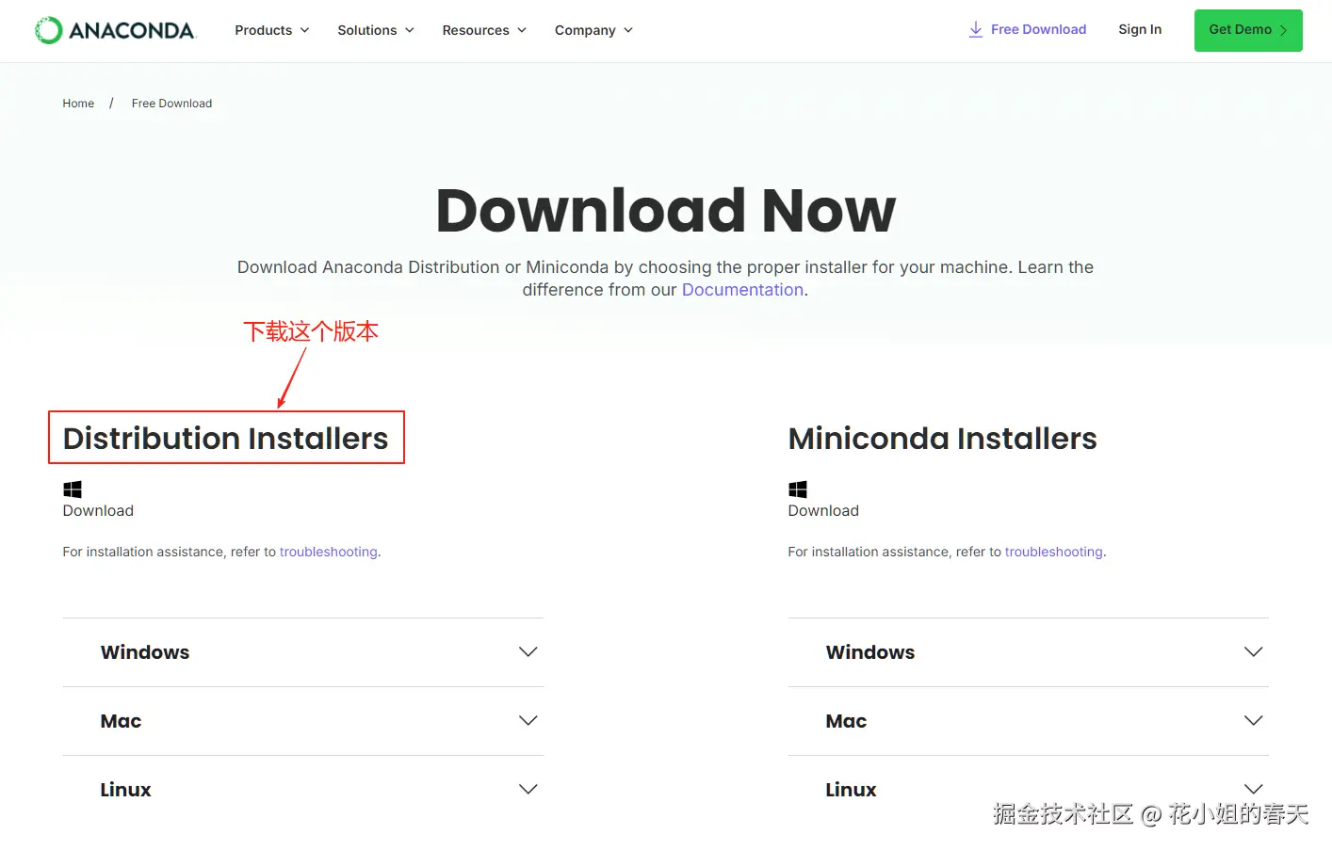Click Download under Miniconda Installers
1332x850 pixels.
coord(823,510)
